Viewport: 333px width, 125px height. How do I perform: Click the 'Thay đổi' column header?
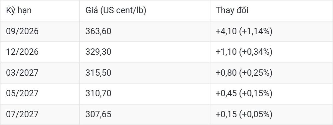232,10
